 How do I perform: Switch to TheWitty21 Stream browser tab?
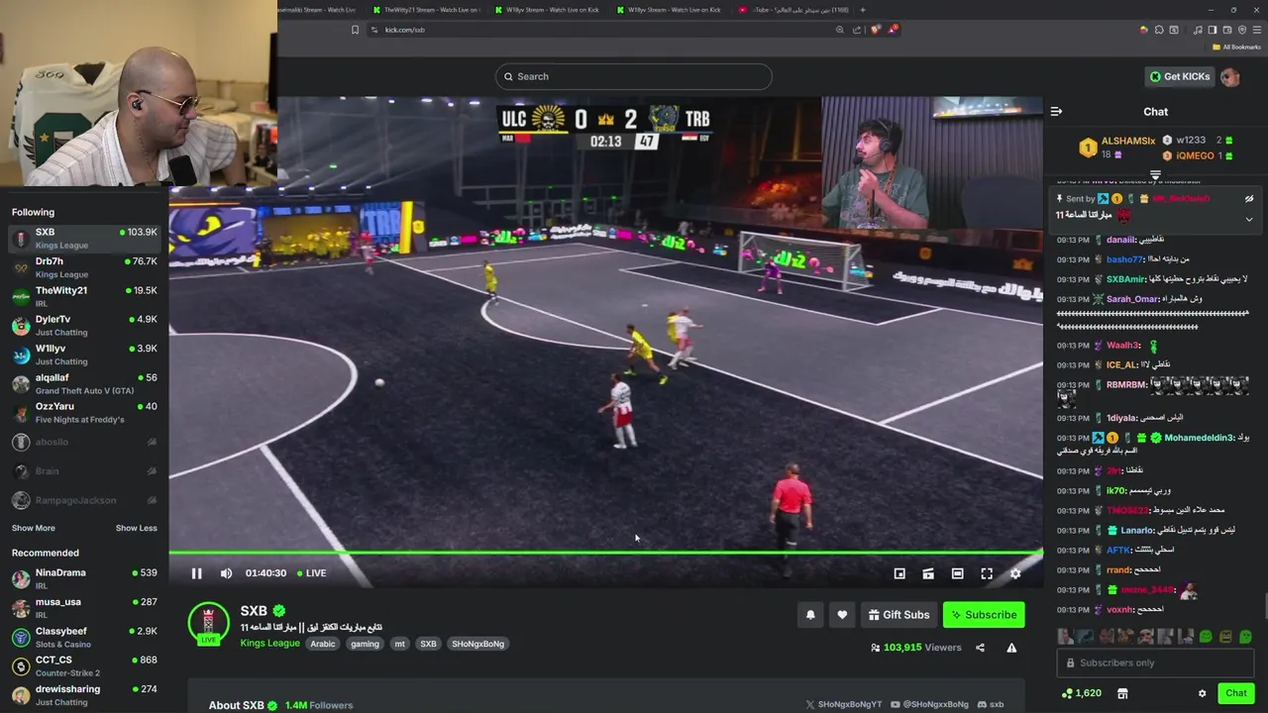pos(427,10)
